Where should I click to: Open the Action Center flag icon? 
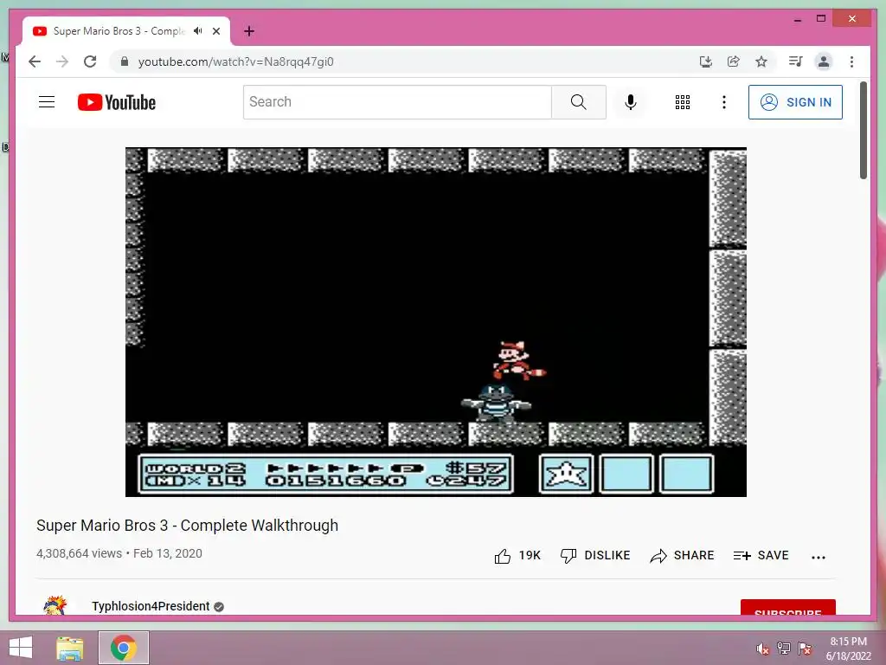(x=805, y=649)
